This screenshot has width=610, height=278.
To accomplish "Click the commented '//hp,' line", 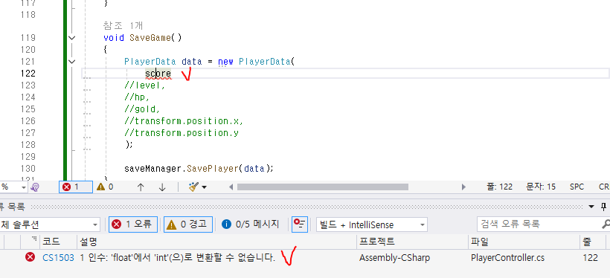I will click(137, 97).
